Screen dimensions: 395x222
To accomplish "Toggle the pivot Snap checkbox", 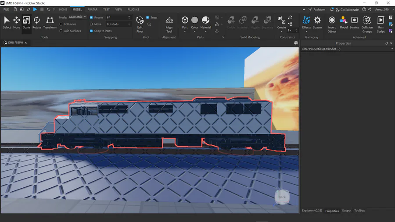I will coord(147,18).
